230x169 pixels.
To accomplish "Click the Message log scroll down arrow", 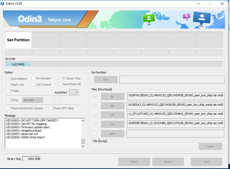I will click(83, 146).
